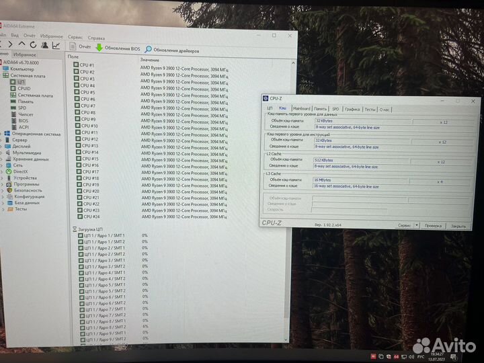This screenshot has width=484, height=363.
Task: Select ЦП item in the tree
Action: [21, 82]
